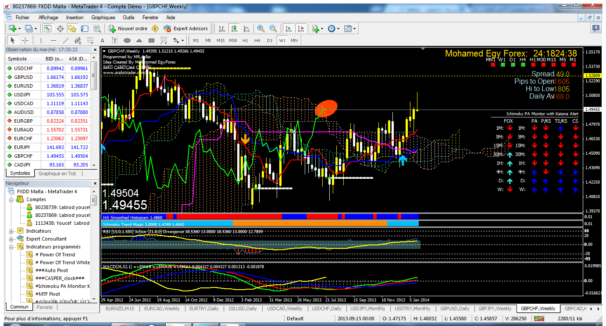Select the Fibonacci retracement tool
Viewport: 606px width, 326px height.
[90, 40]
